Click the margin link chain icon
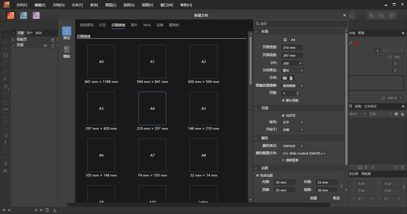The height and width of the screenshot is (214, 407). point(341,186)
